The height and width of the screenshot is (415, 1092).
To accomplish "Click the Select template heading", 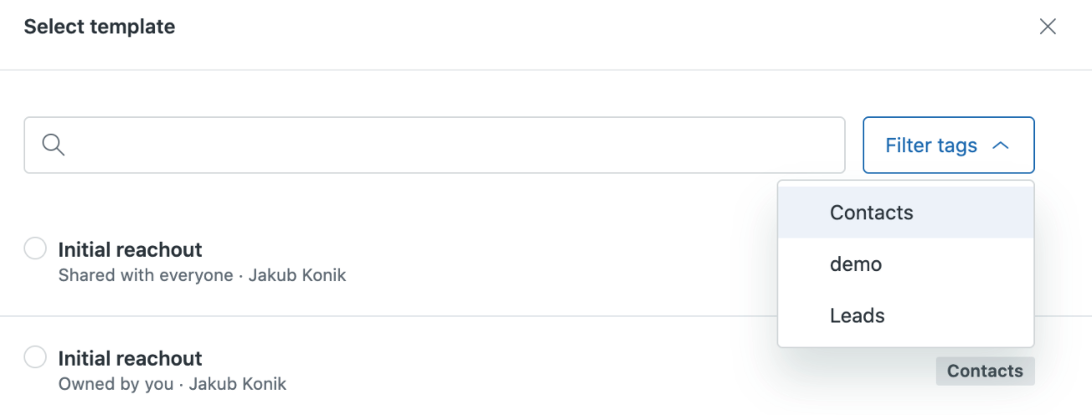I will coord(100,27).
